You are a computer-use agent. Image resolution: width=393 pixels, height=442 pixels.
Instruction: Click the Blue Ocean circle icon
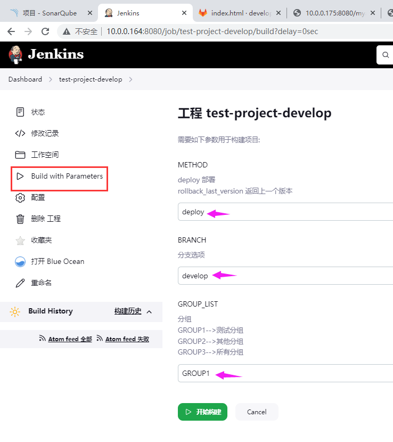coord(20,262)
